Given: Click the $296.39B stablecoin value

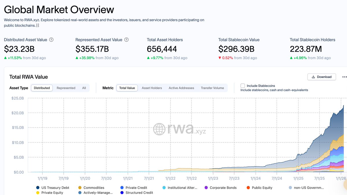Looking at the screenshot, I should [237, 49].
